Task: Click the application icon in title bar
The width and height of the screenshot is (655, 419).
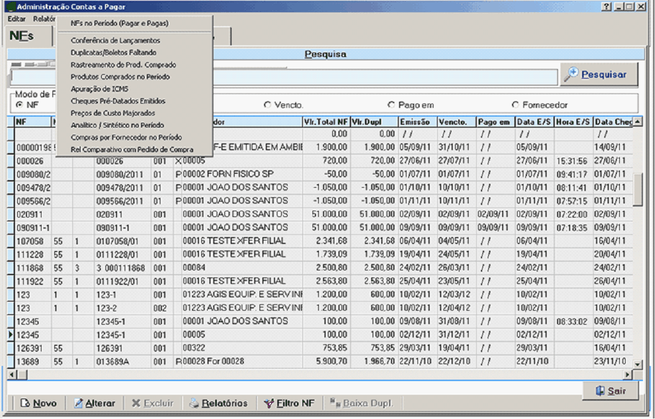Action: tap(10, 6)
